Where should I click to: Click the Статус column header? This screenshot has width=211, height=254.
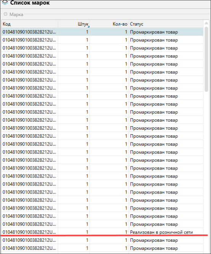[x=166, y=24]
